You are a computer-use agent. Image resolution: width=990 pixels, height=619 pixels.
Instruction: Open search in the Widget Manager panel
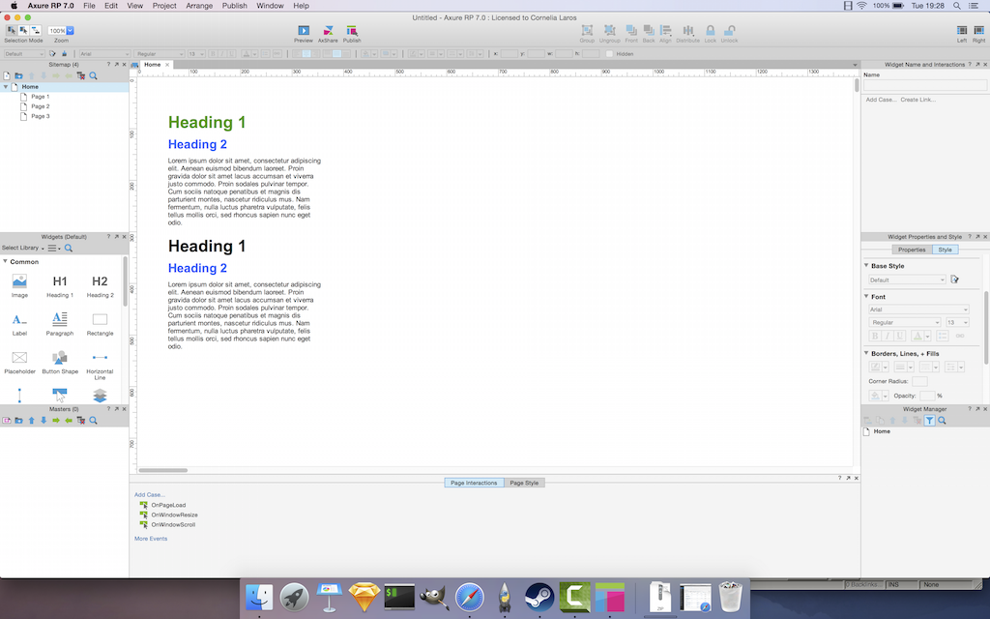pos(942,421)
